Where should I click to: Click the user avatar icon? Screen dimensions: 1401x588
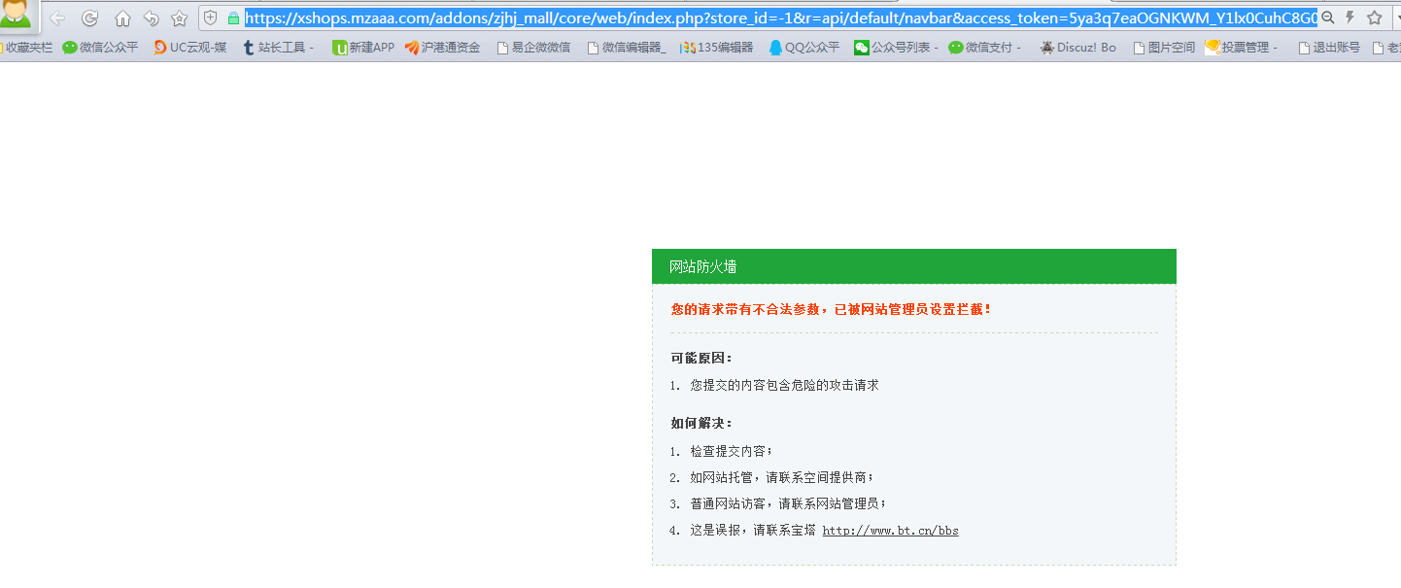tap(17, 16)
